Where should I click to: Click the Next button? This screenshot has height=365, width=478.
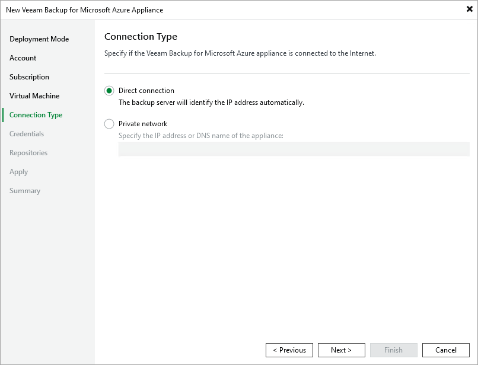click(342, 350)
